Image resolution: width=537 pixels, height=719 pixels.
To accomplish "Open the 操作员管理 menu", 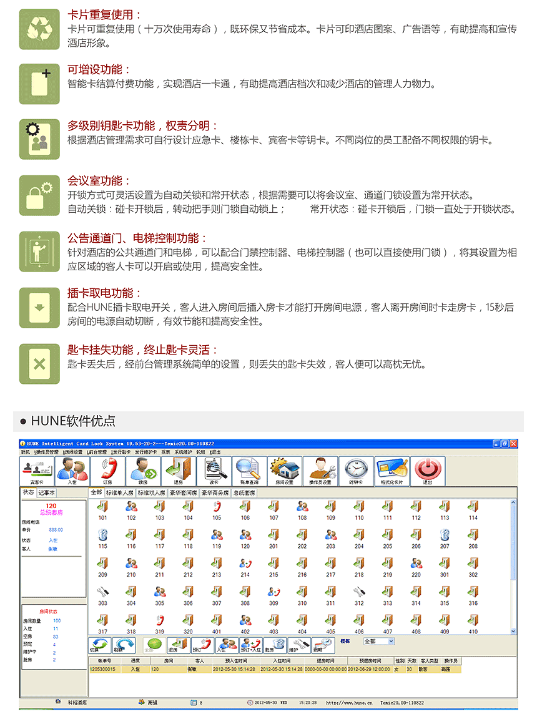I will tap(46, 452).
